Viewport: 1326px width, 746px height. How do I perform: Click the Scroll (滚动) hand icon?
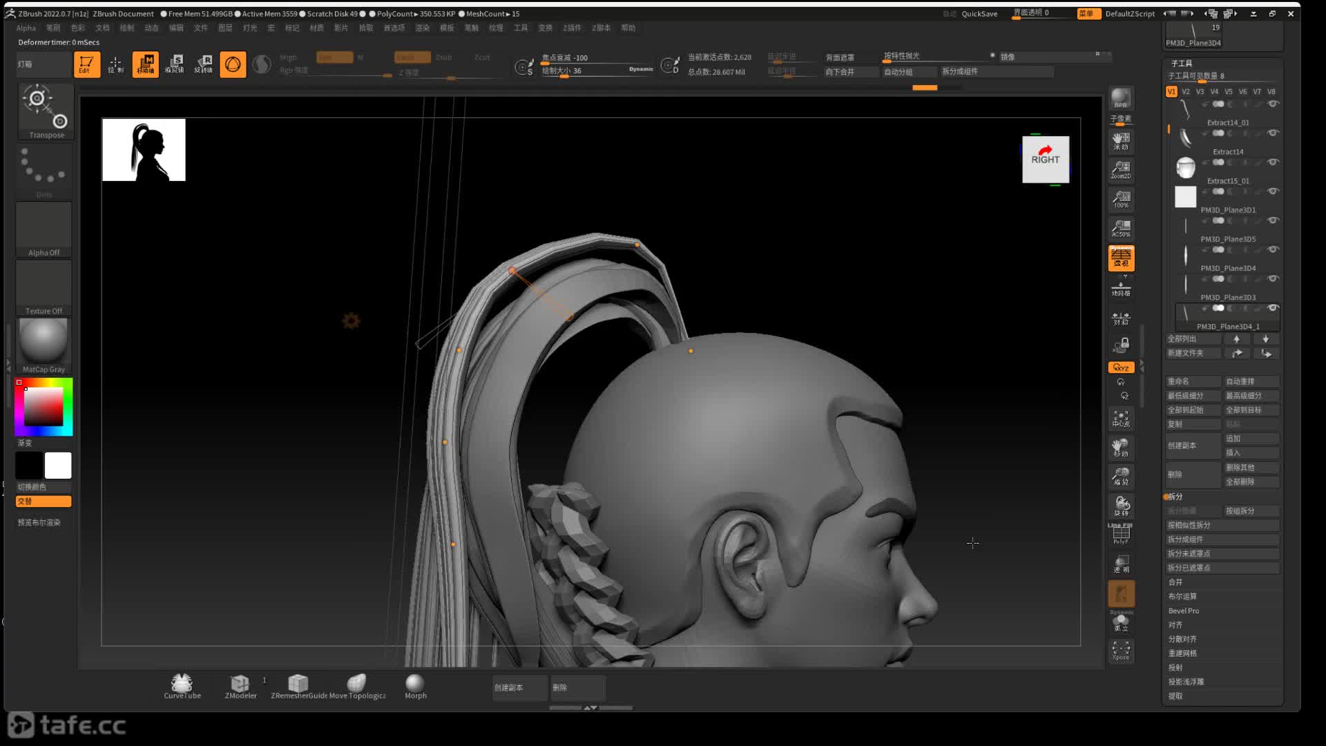1121,141
